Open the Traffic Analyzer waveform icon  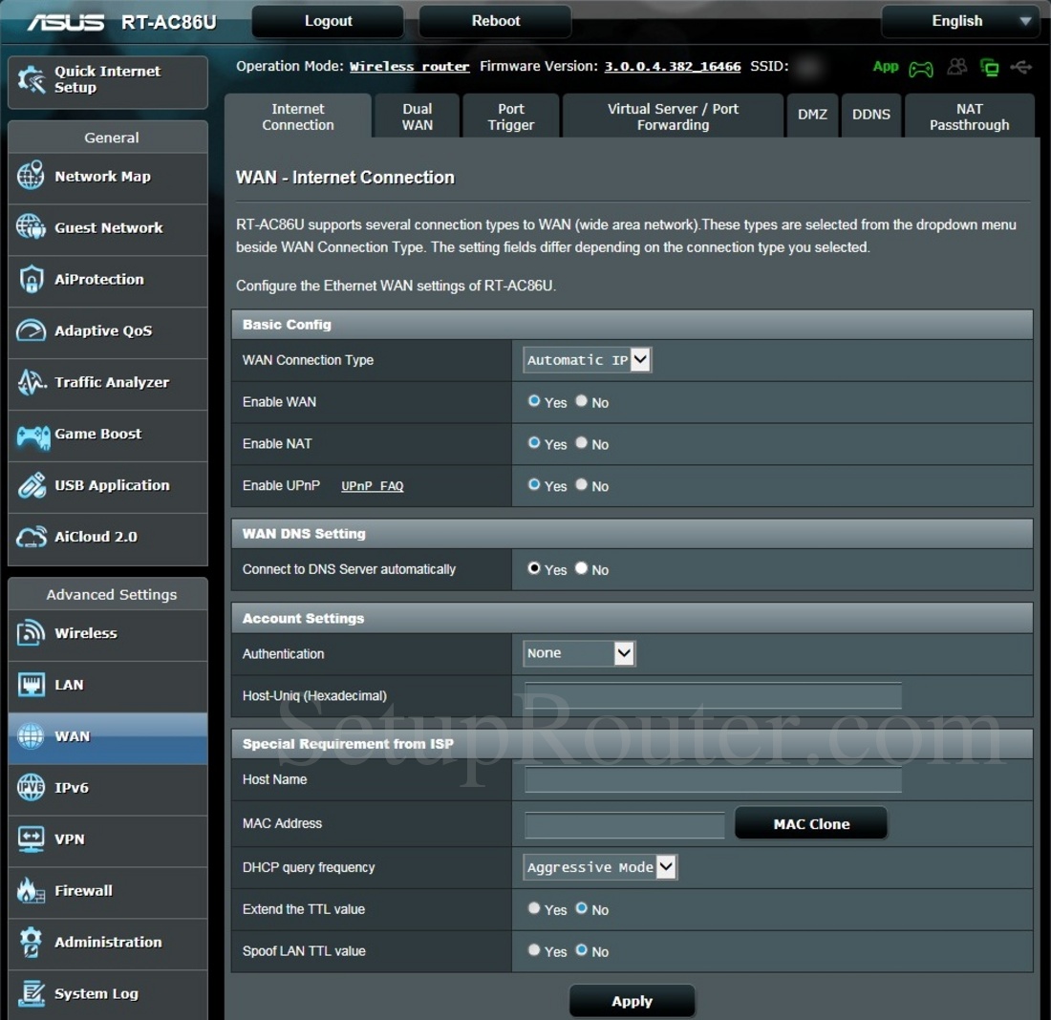pos(31,383)
